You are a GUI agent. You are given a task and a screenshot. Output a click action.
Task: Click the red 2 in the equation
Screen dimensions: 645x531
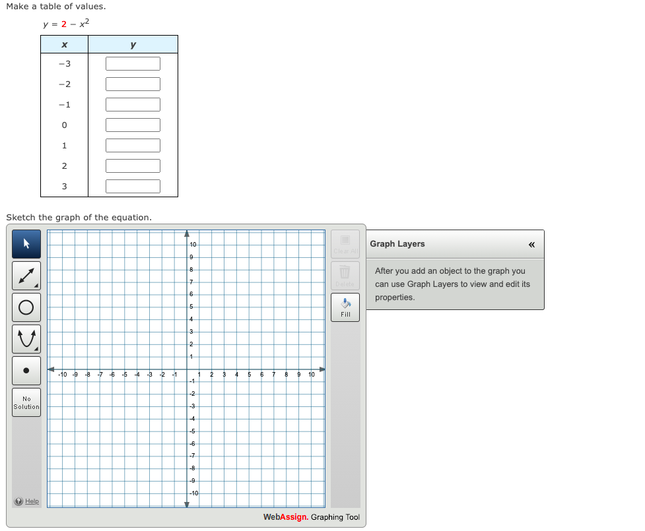64,24
